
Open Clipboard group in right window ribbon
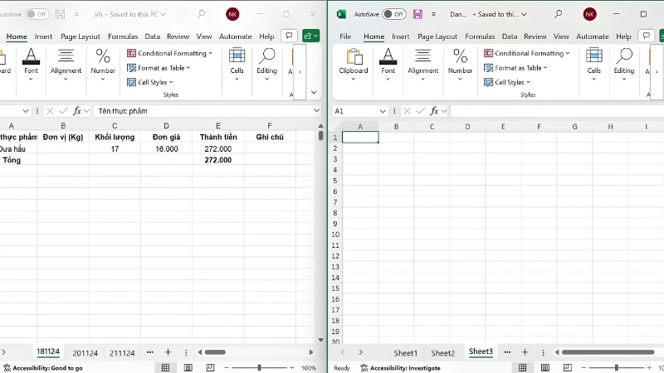[x=354, y=65]
